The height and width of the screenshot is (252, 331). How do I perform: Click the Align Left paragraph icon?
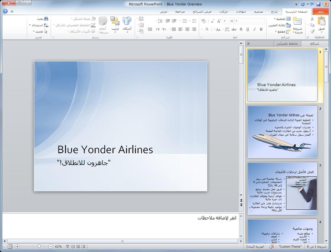point(180,29)
